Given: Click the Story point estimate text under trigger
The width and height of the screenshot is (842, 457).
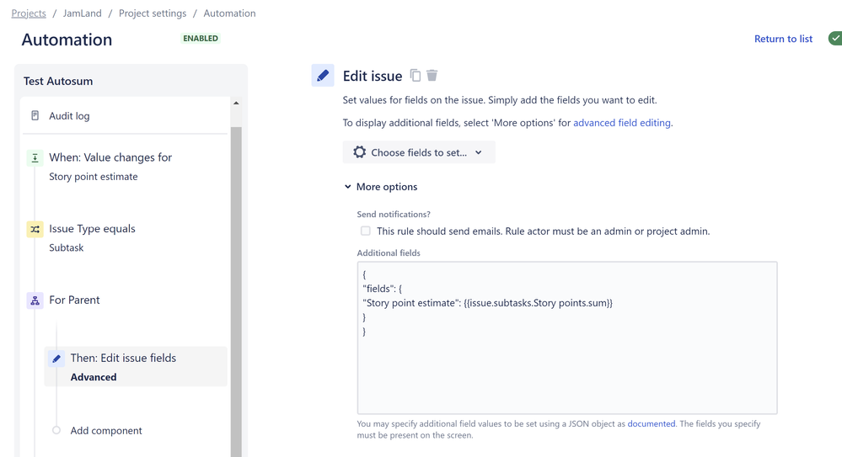Looking at the screenshot, I should [94, 177].
